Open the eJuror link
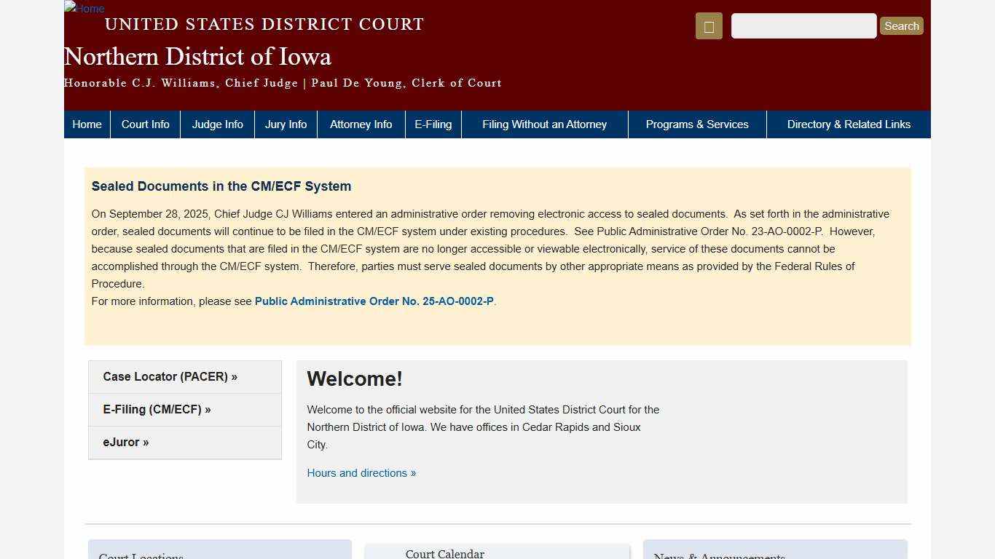The width and height of the screenshot is (995, 559). point(125,442)
